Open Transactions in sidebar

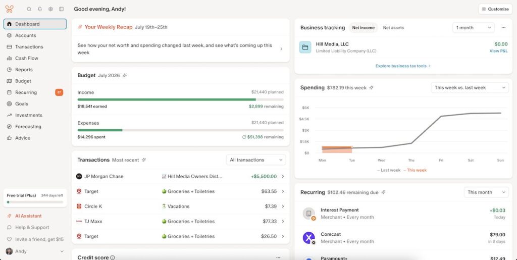tap(35, 47)
